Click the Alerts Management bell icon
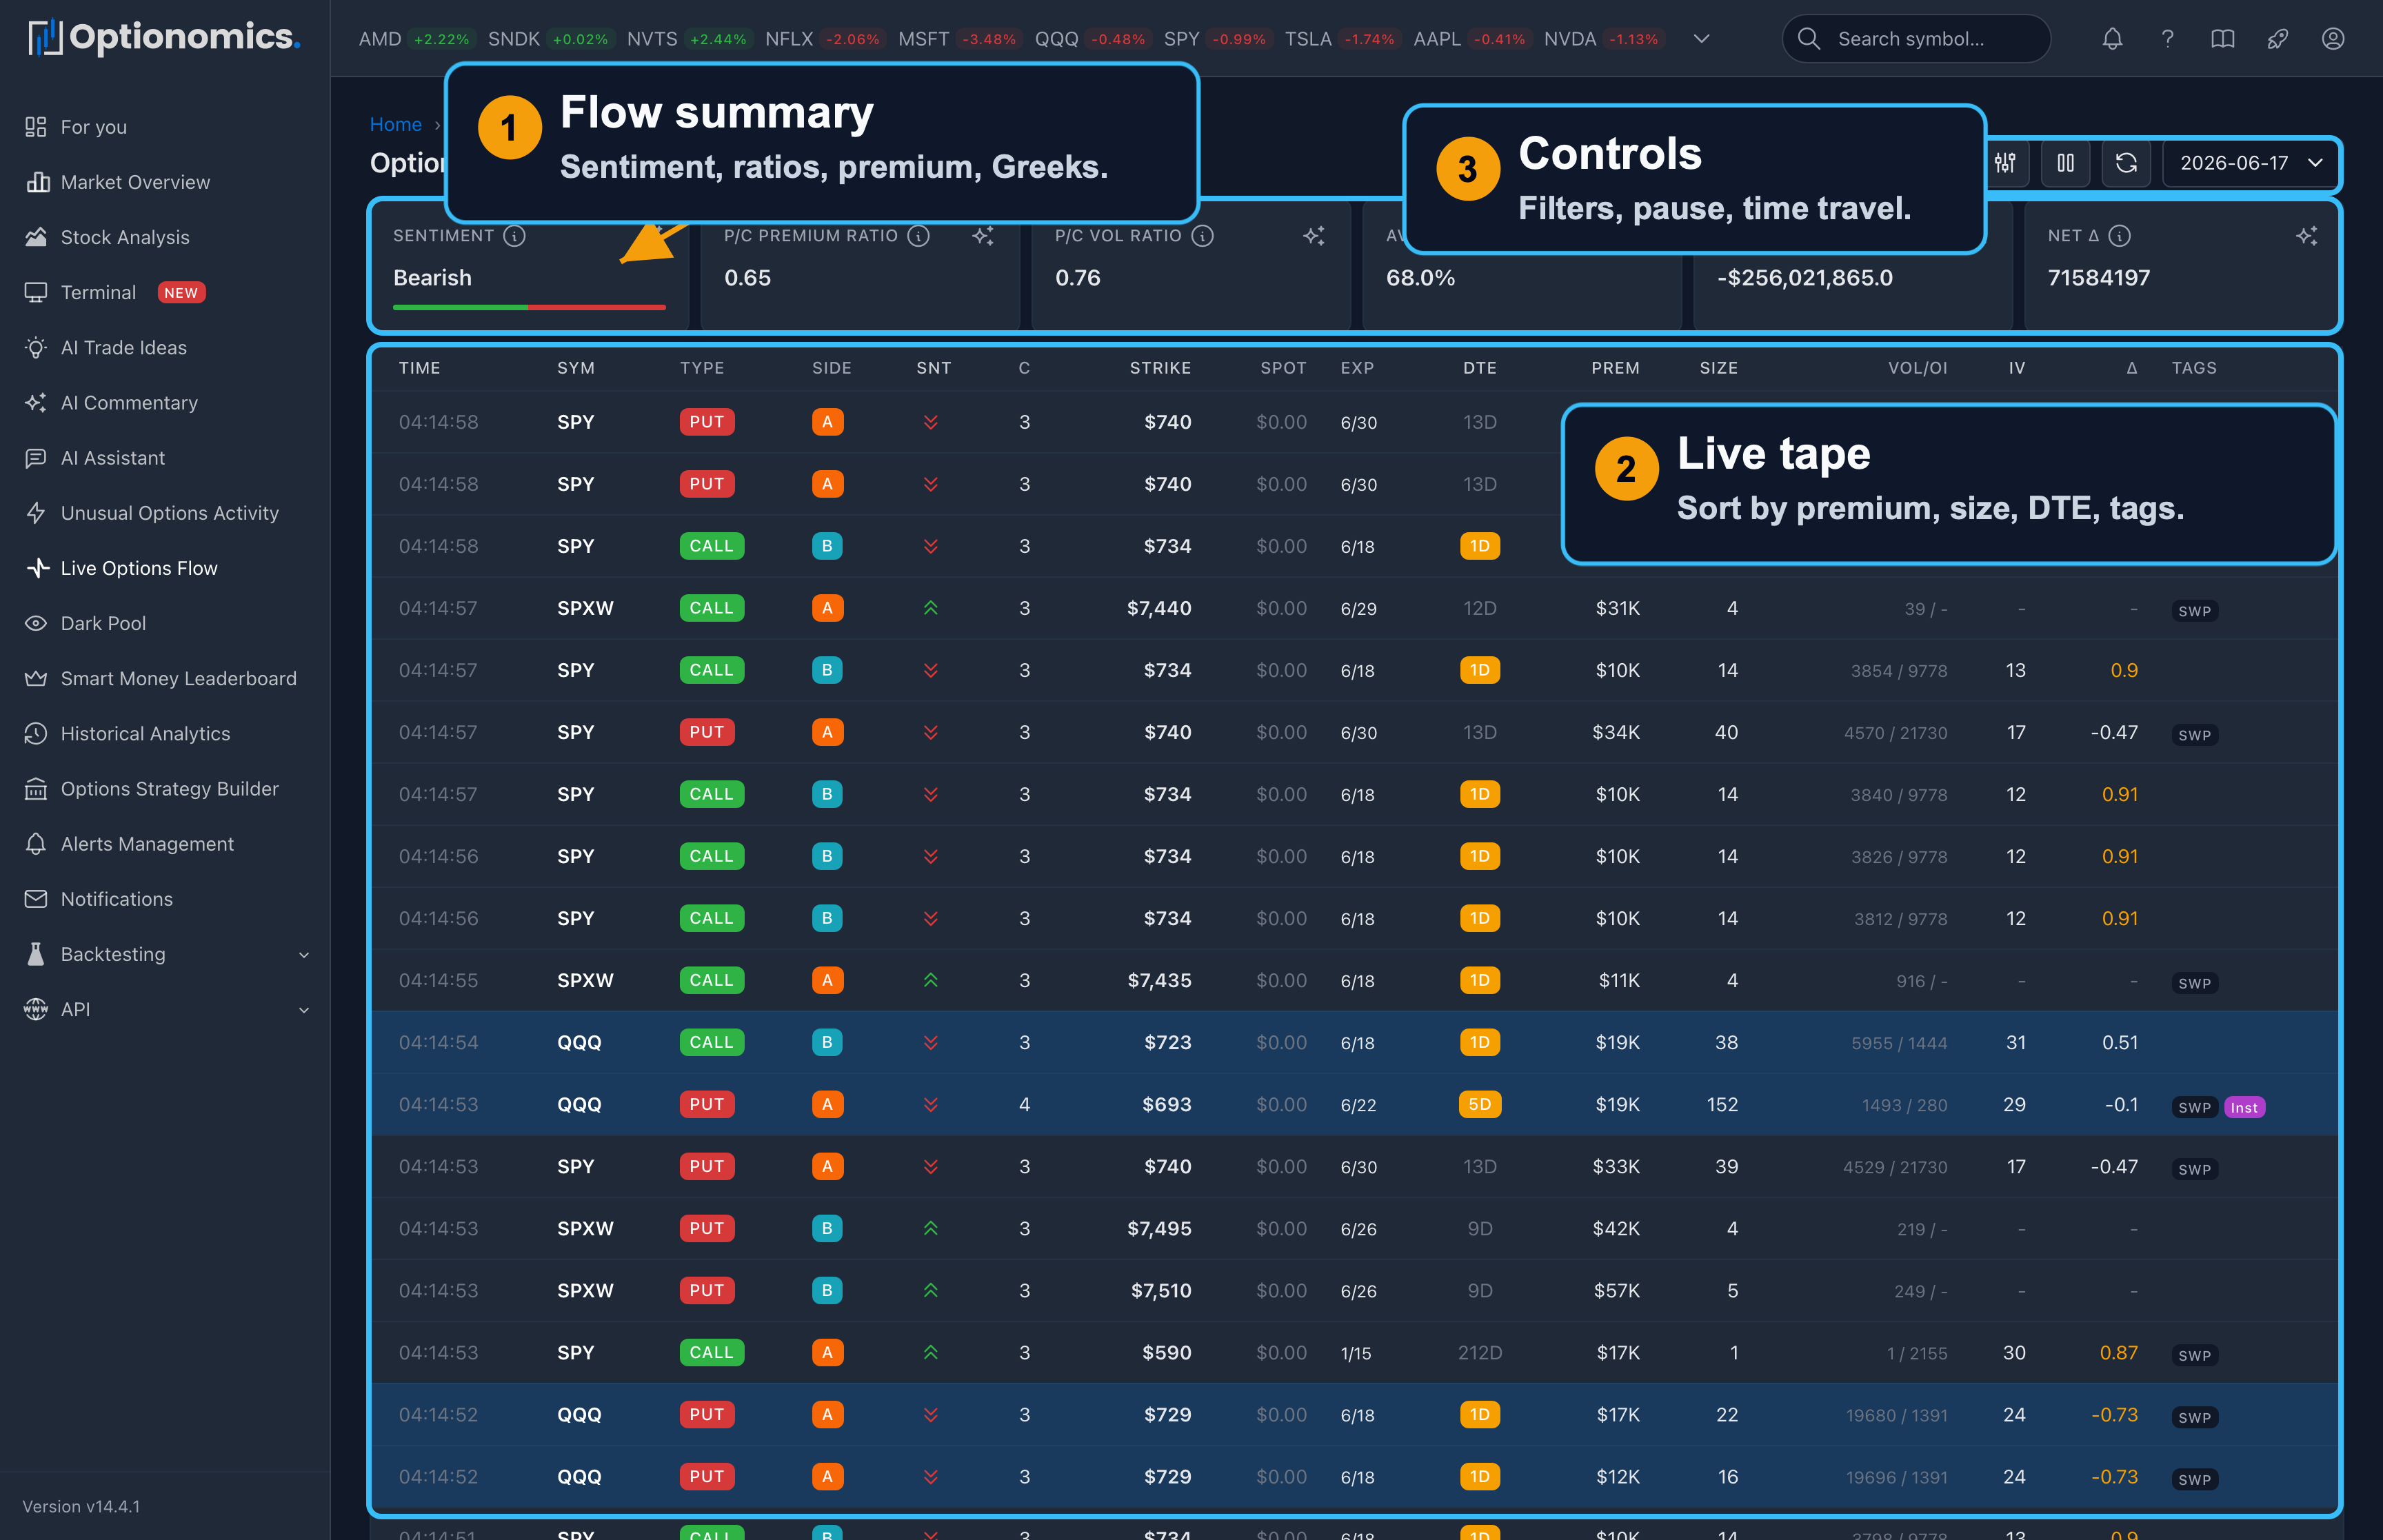Screen dimensions: 2383x1540 (36, 844)
